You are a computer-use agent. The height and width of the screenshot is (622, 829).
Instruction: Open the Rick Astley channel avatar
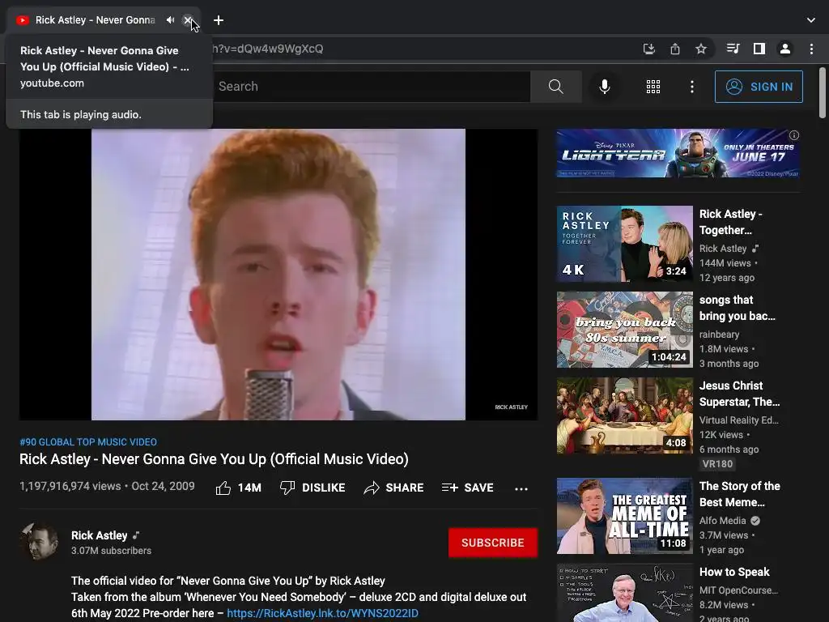point(39,542)
